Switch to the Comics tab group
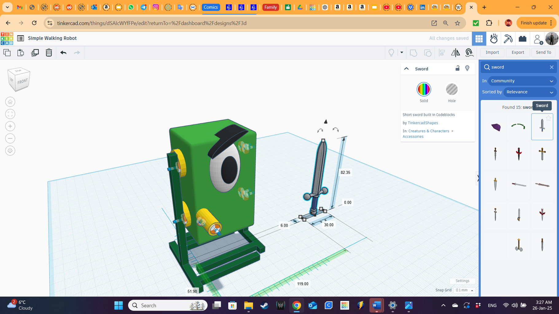This screenshot has width=559, height=314. [211, 7]
